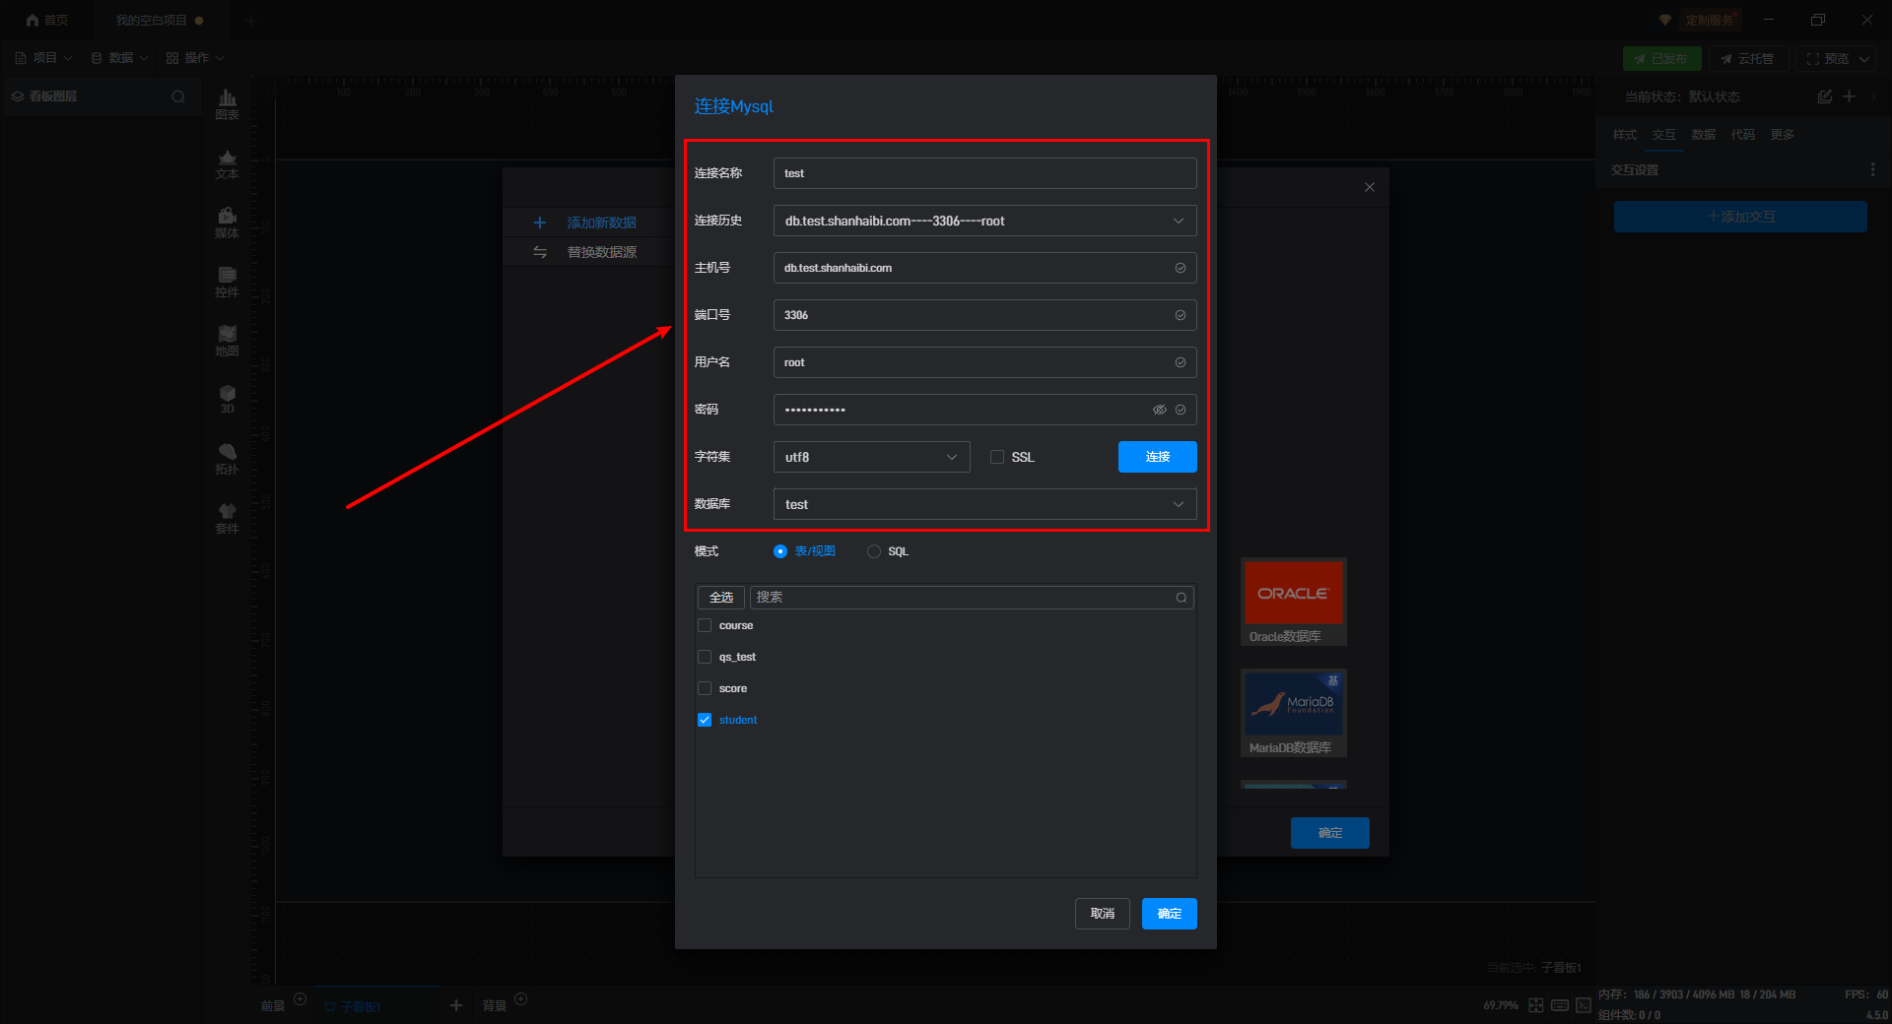Close the data source dialog behind
Screen dimensions: 1892x1024
(1369, 187)
